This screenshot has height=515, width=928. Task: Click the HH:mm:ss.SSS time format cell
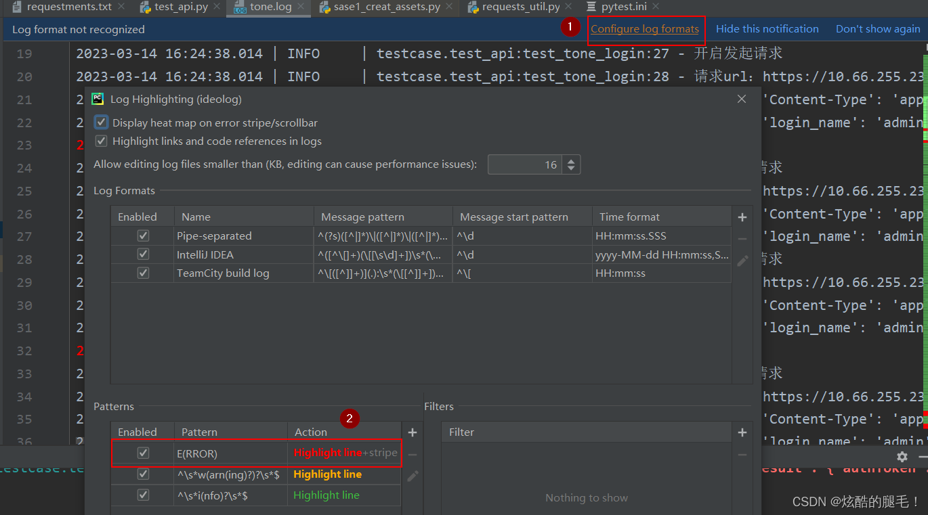click(662, 236)
